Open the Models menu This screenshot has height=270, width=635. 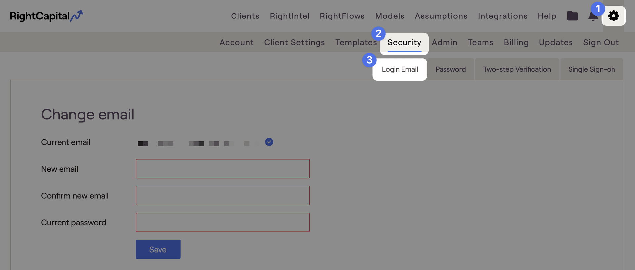(x=390, y=16)
